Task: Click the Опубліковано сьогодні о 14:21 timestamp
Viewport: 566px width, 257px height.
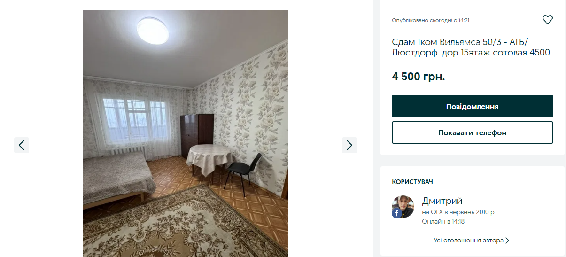Action: pos(431,20)
